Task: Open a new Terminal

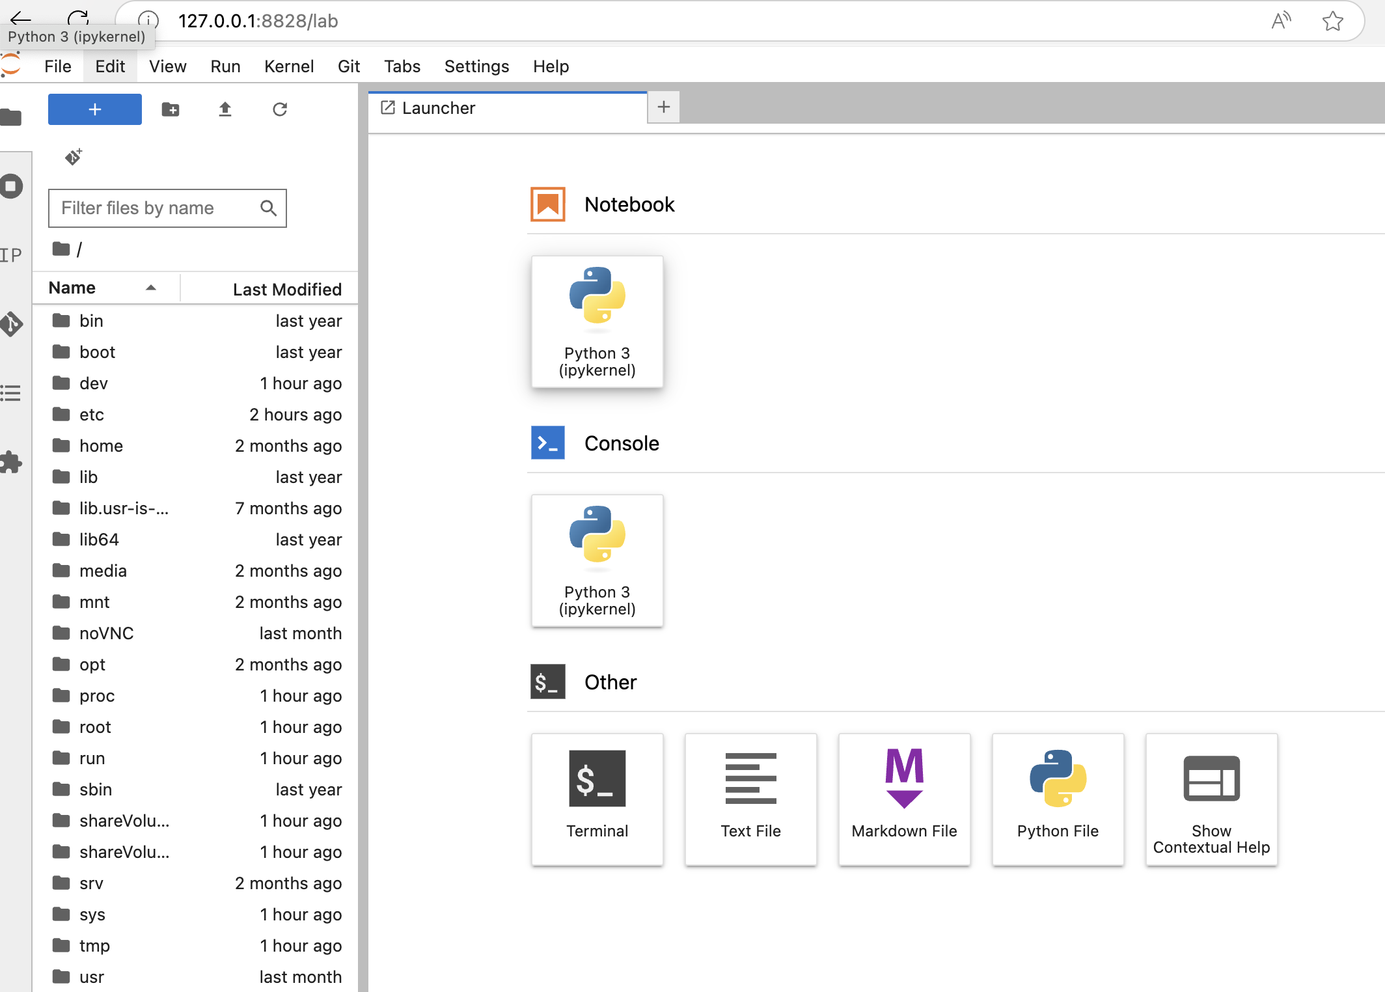Action: point(597,799)
